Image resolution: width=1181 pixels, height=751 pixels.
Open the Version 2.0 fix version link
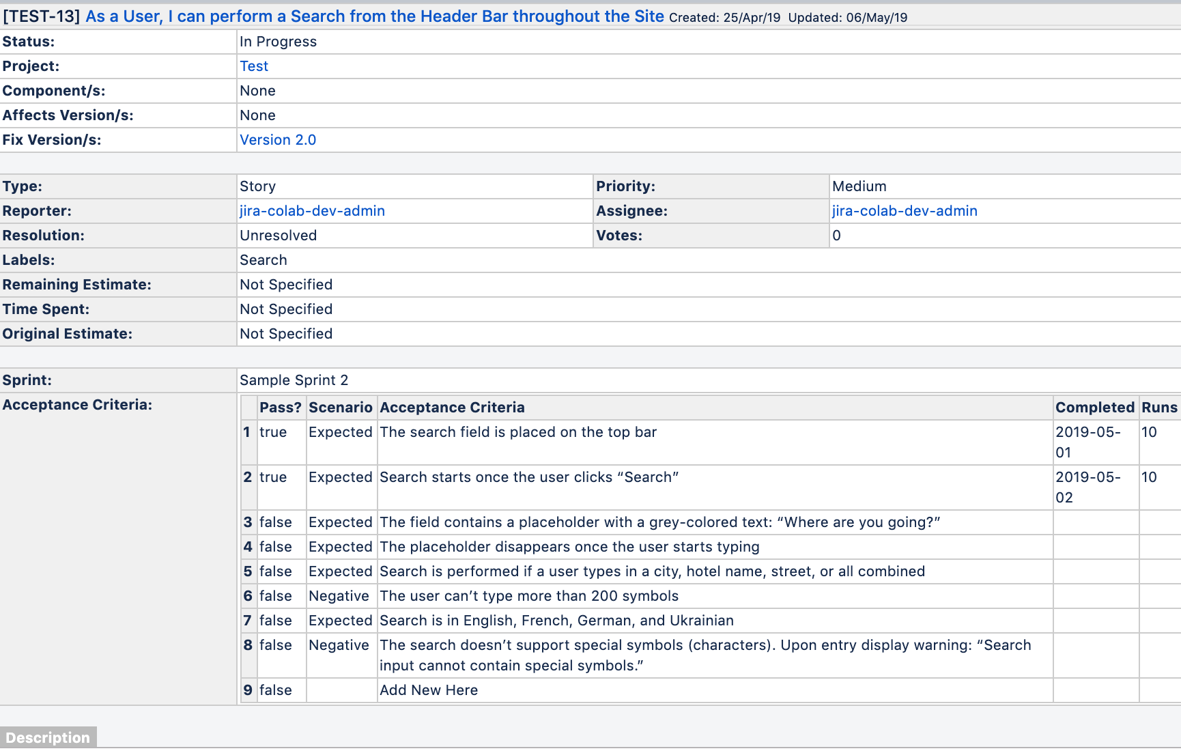[x=278, y=140]
